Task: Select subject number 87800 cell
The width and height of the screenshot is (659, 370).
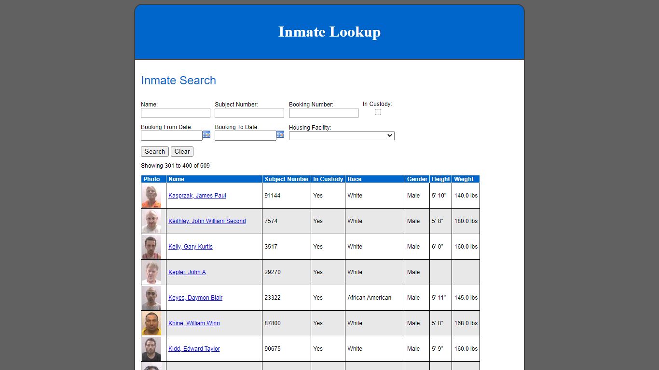Action: tap(287, 323)
